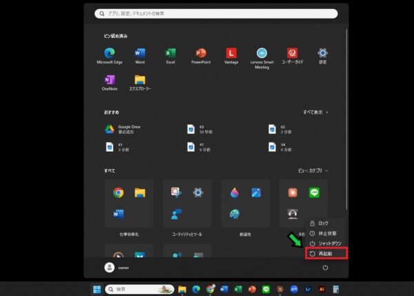Viewport: 414px width, 296px height.
Task: Open Lightroom from the taskbar
Action: coord(308,289)
